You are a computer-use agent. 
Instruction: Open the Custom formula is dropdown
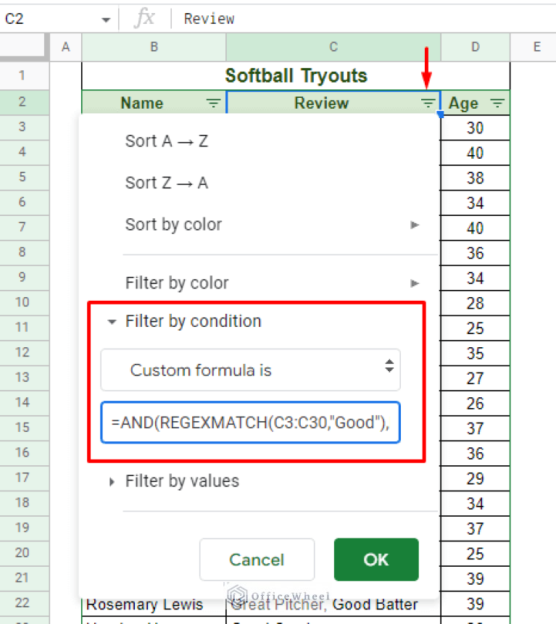(250, 370)
